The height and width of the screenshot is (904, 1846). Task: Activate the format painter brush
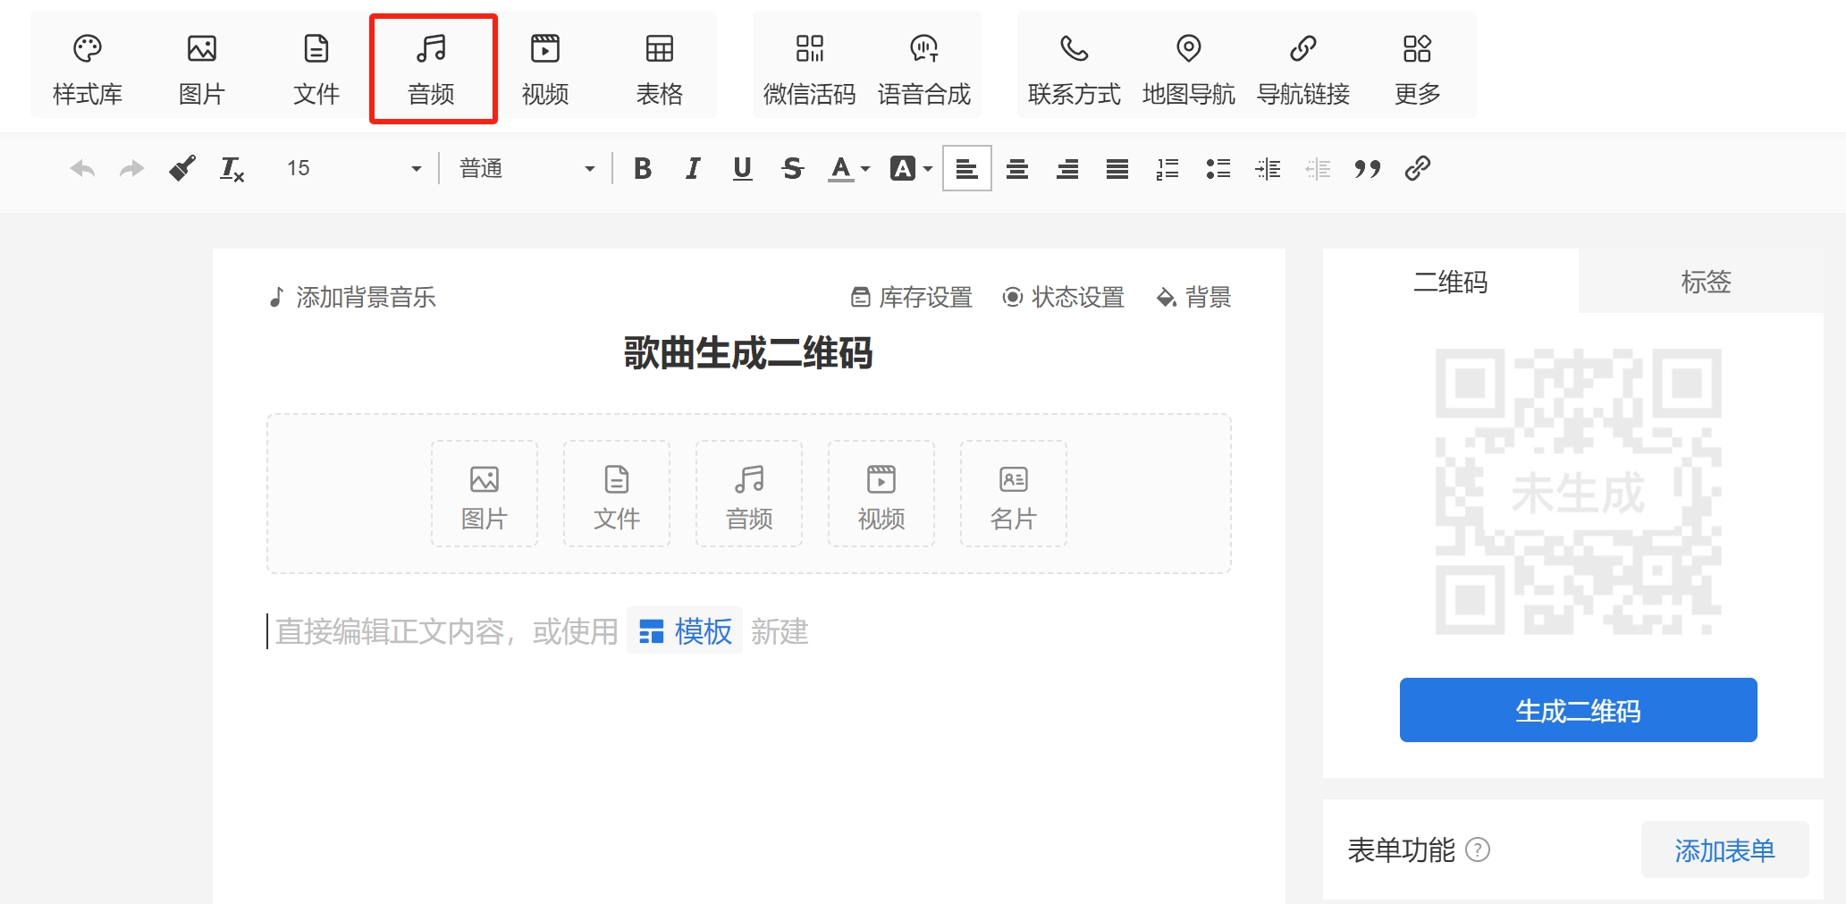[182, 168]
